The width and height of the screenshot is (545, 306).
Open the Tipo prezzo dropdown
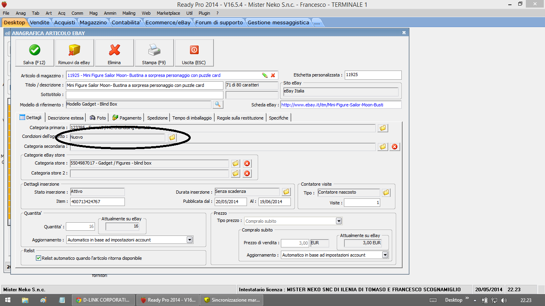tap(339, 221)
